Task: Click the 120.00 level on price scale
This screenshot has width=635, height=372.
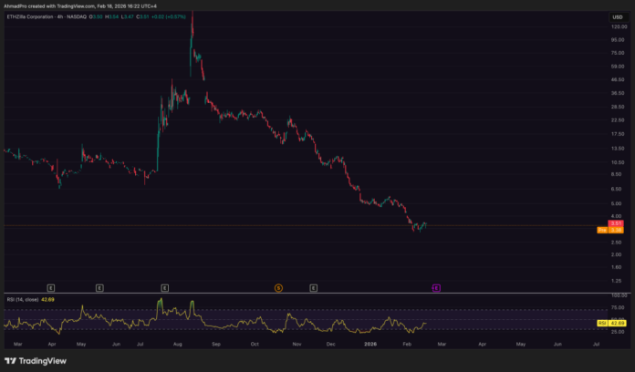Action: pos(616,27)
